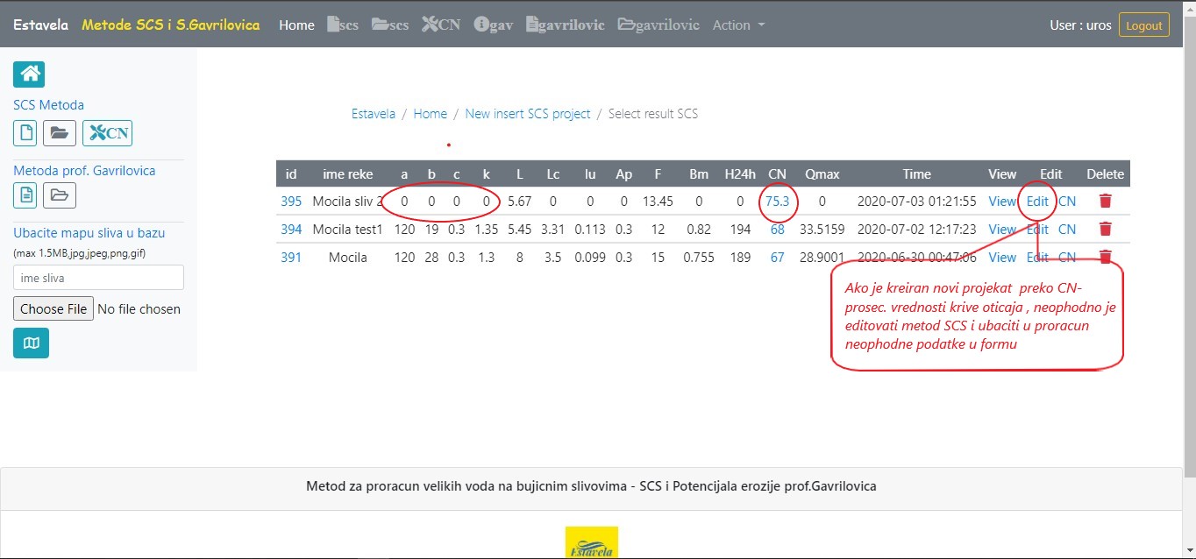The image size is (1196, 559).
Task: Open gav info item in navbar
Action: pos(494,25)
